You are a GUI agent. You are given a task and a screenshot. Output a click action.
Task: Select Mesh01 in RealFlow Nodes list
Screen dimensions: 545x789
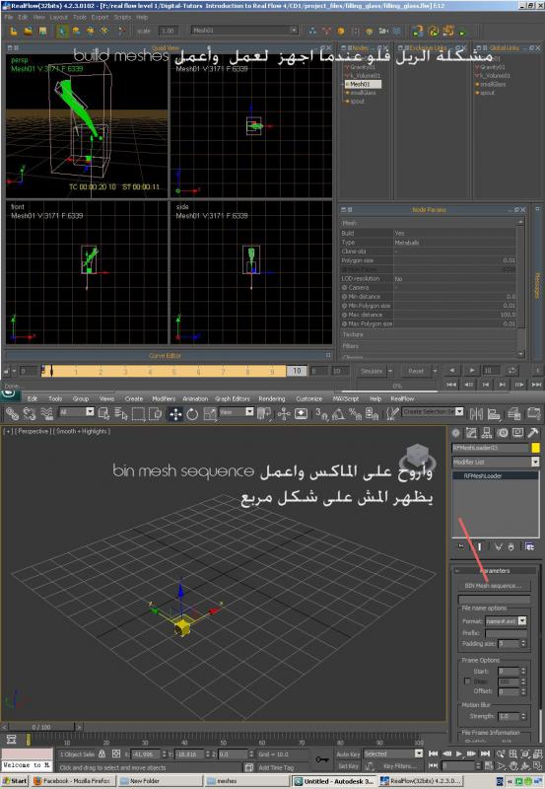tap(362, 84)
